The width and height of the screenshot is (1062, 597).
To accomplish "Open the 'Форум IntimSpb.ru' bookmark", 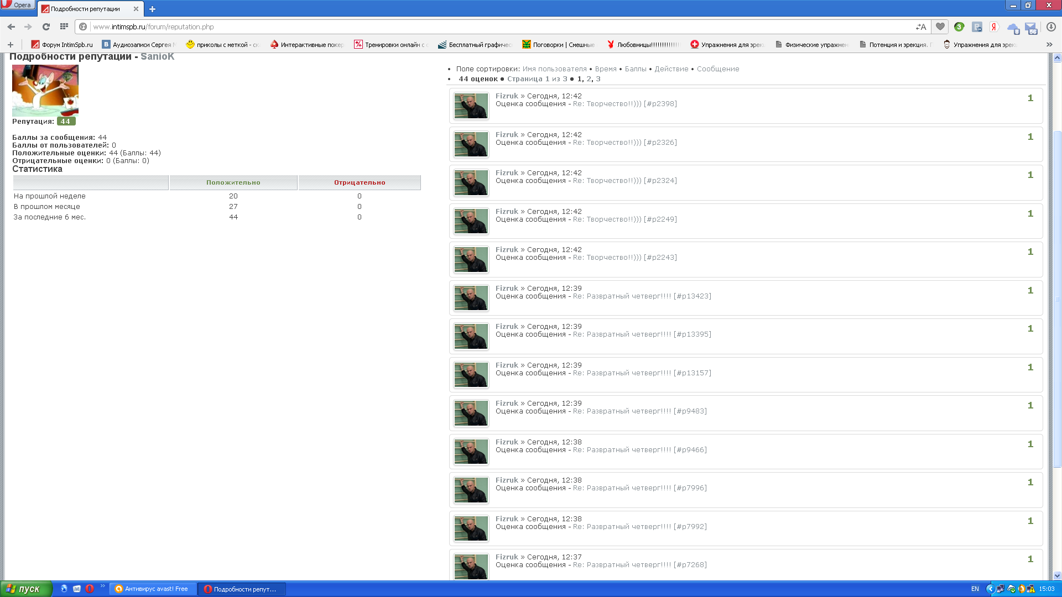I will (x=62, y=45).
